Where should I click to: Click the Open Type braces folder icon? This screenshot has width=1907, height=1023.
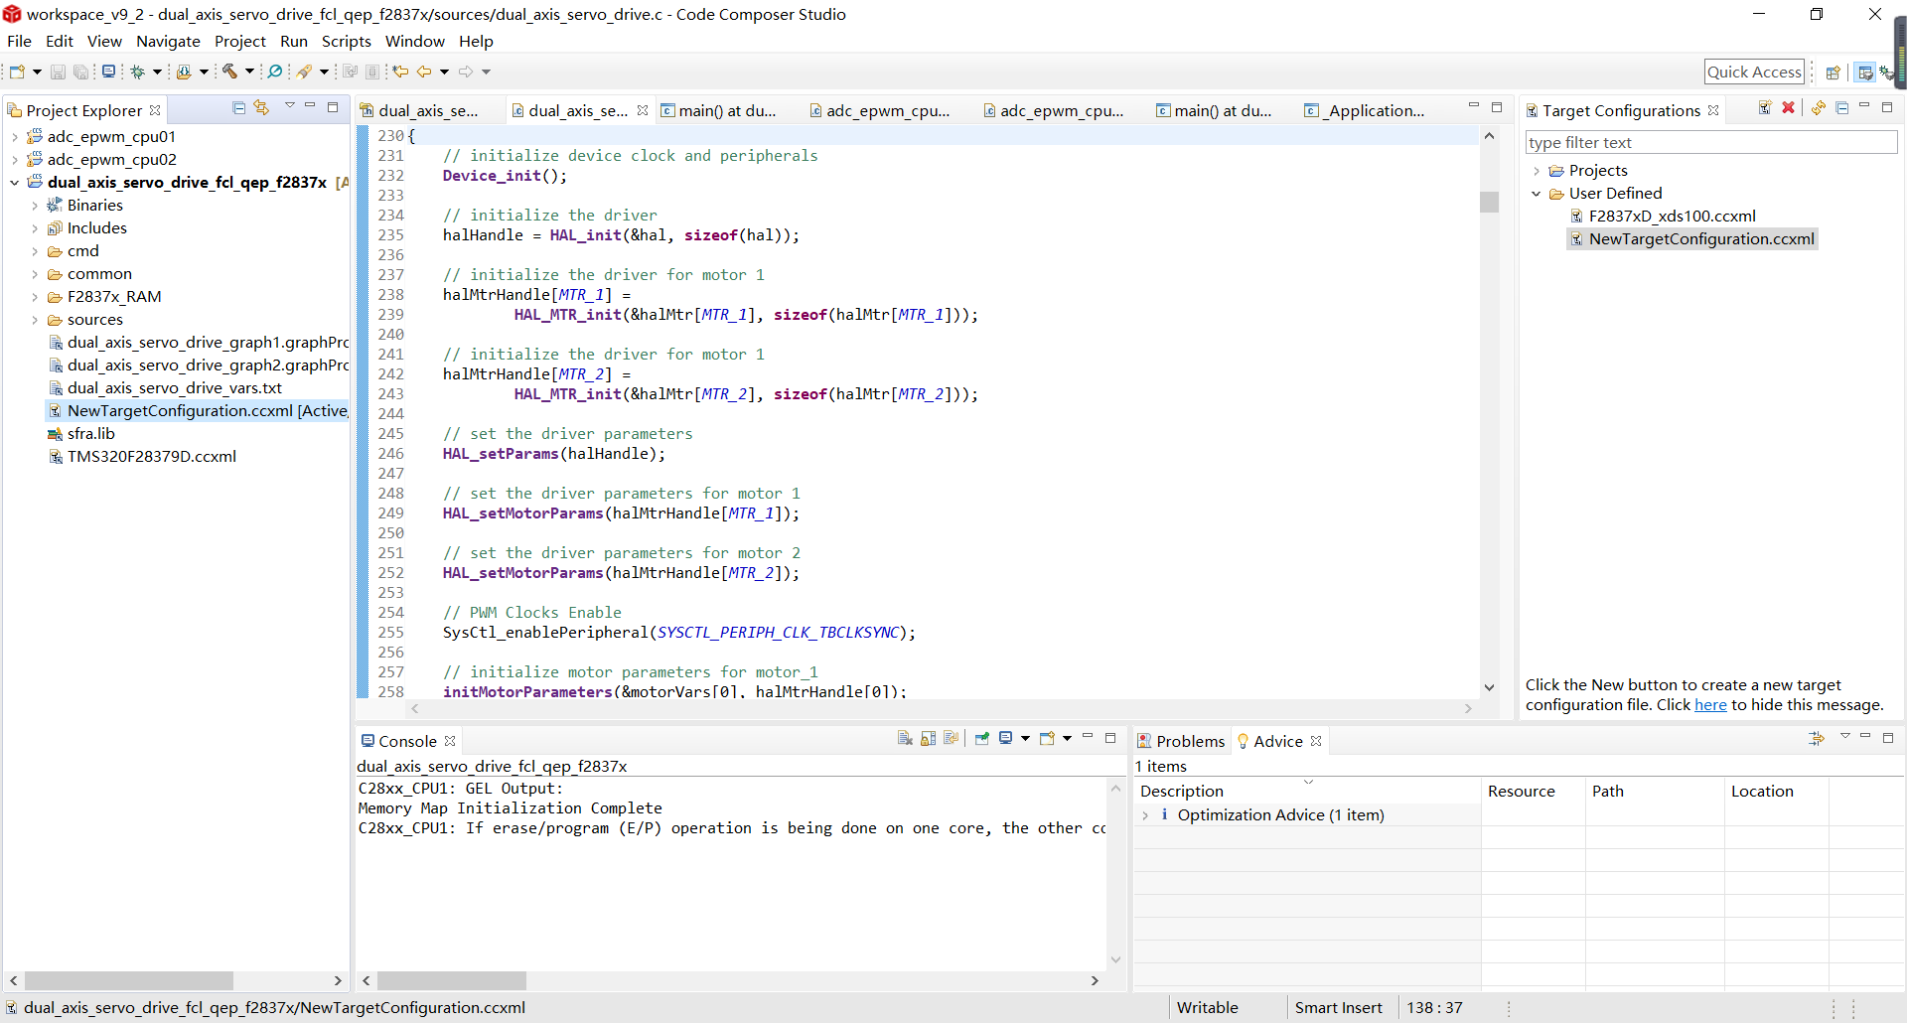click(184, 72)
